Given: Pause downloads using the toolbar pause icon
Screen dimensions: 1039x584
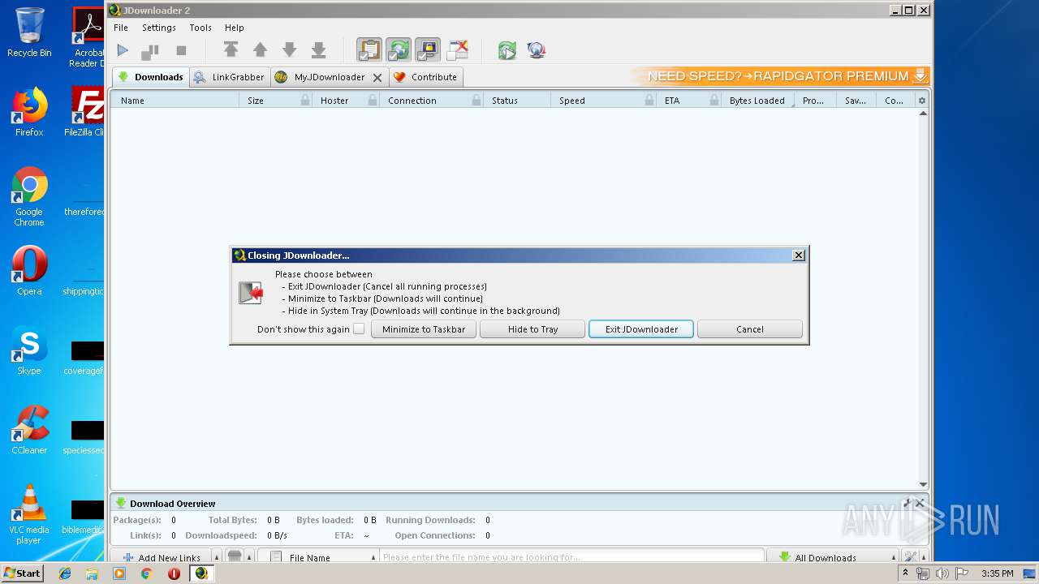Looking at the screenshot, I should click(x=150, y=50).
